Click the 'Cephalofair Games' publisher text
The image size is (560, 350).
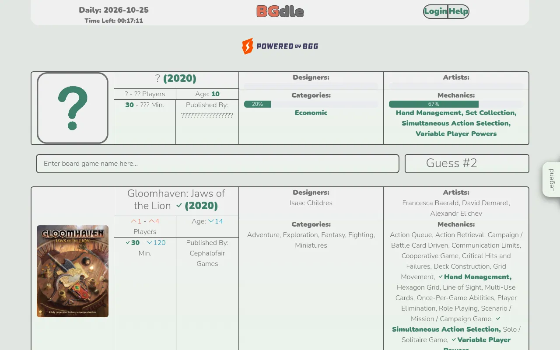click(207, 259)
